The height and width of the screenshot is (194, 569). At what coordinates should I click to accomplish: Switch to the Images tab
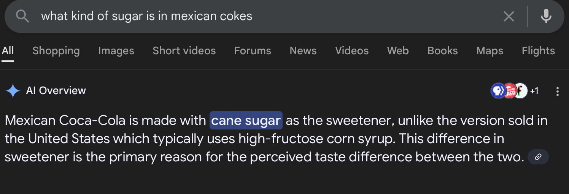click(x=116, y=50)
